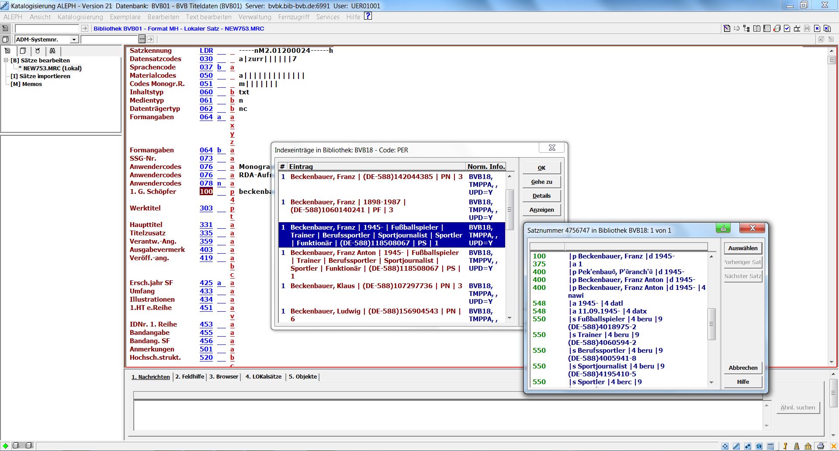This screenshot has height=451, width=839.
Task: Click the golden key icon in status bar
Action: [x=785, y=446]
